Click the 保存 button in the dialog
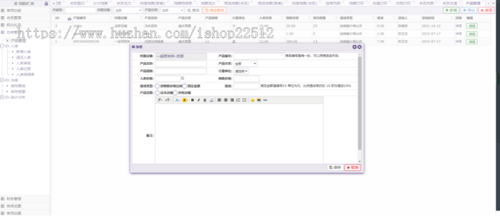Screen dimensions: 500x216 pyautogui.click(x=335, y=168)
